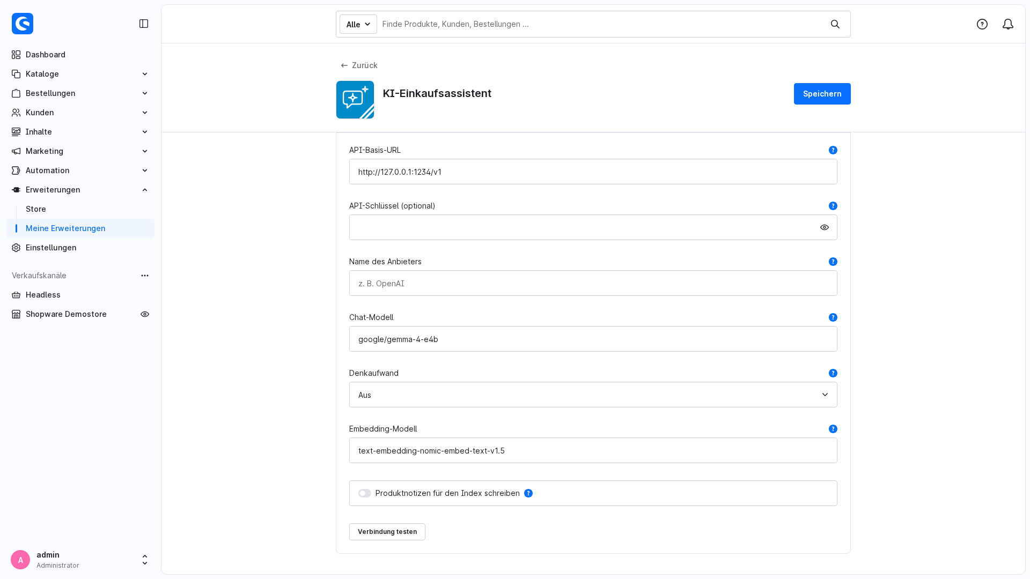Click the Speichern button
1030x579 pixels.
tap(822, 94)
